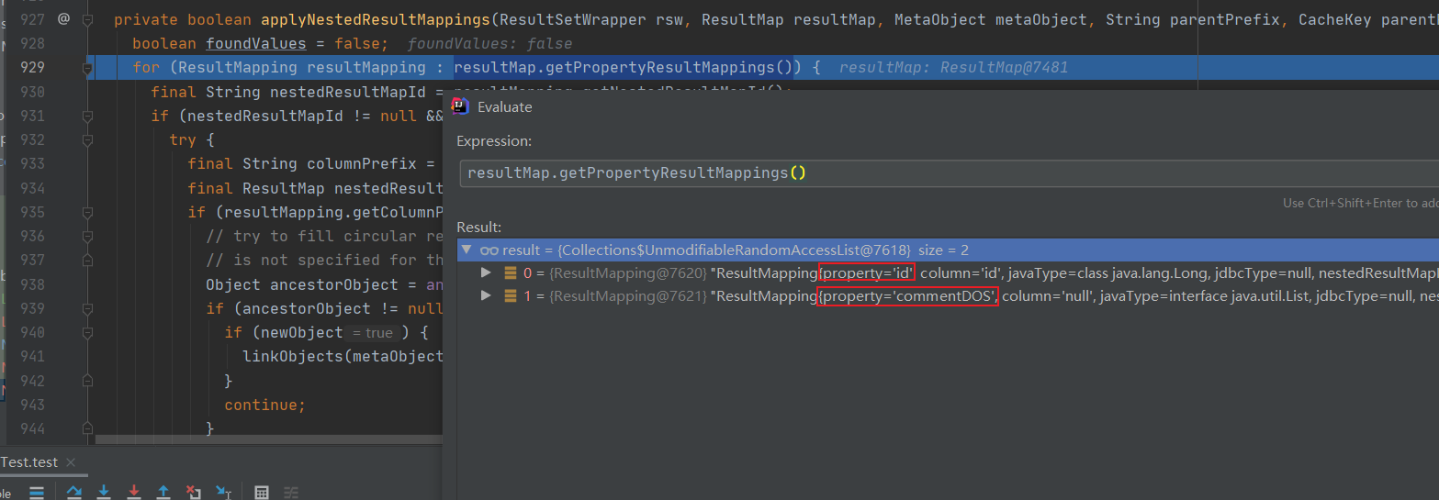Fold the for loop at line 929
Viewport: 1439px width, 500px height.
88,67
